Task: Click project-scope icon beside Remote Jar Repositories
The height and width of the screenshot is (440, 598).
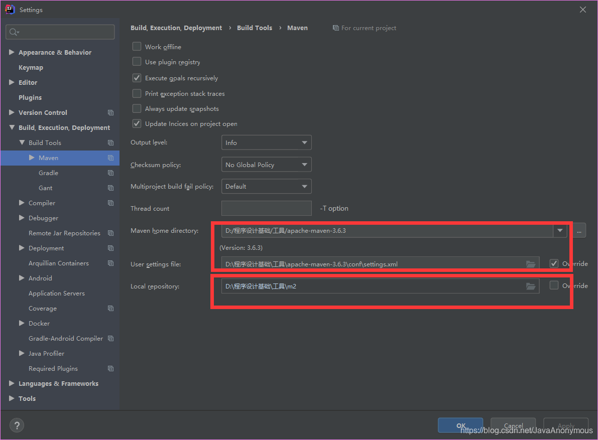Action: pos(110,233)
